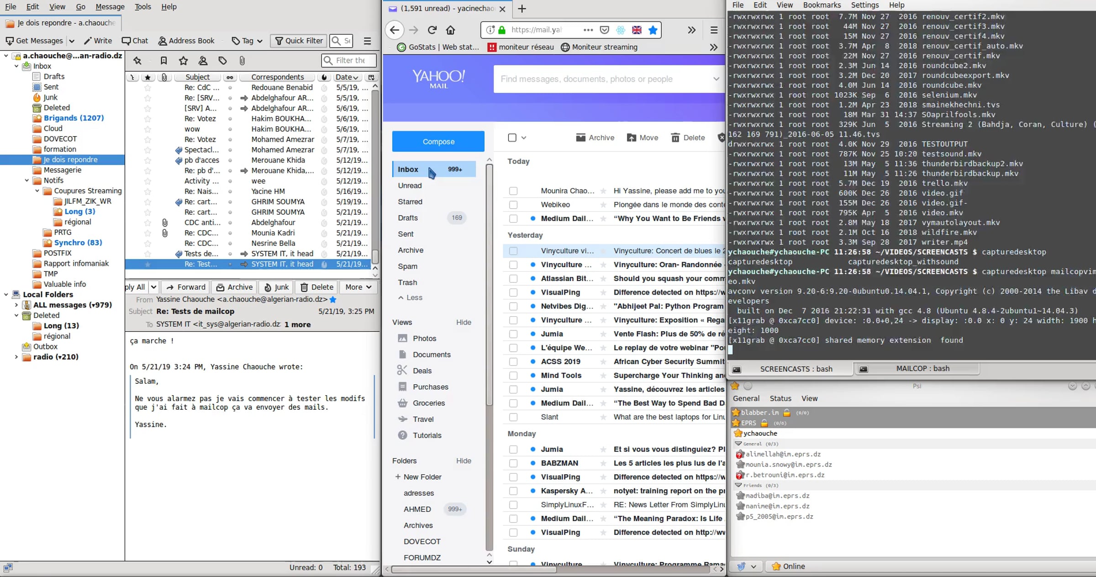Open Firefox hamburger menu
1096x577 pixels.
pyautogui.click(x=714, y=30)
